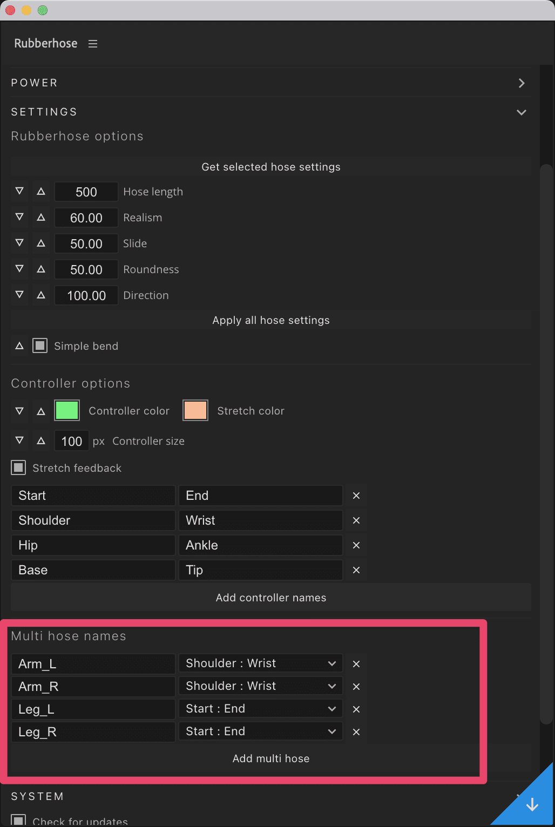Click the Start controller name field
Viewport: 555px width, 827px height.
pos(93,496)
